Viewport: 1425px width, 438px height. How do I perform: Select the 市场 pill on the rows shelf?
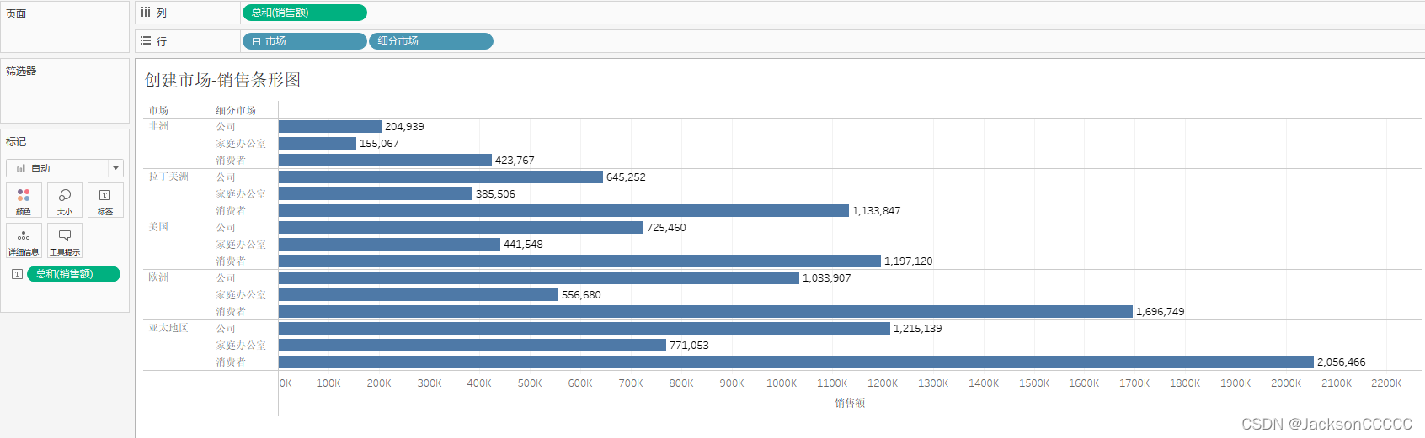pyautogui.click(x=305, y=41)
